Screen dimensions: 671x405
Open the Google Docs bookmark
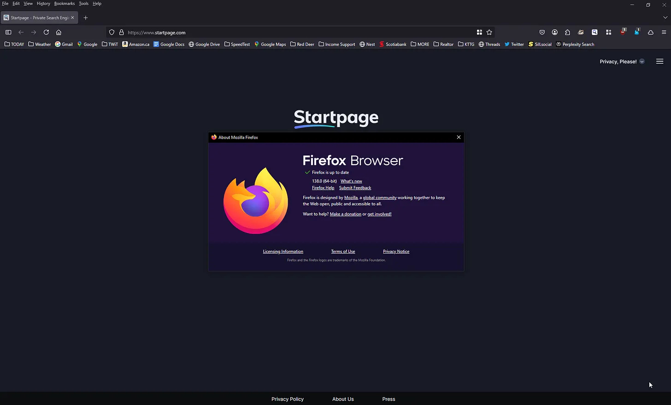(169, 44)
